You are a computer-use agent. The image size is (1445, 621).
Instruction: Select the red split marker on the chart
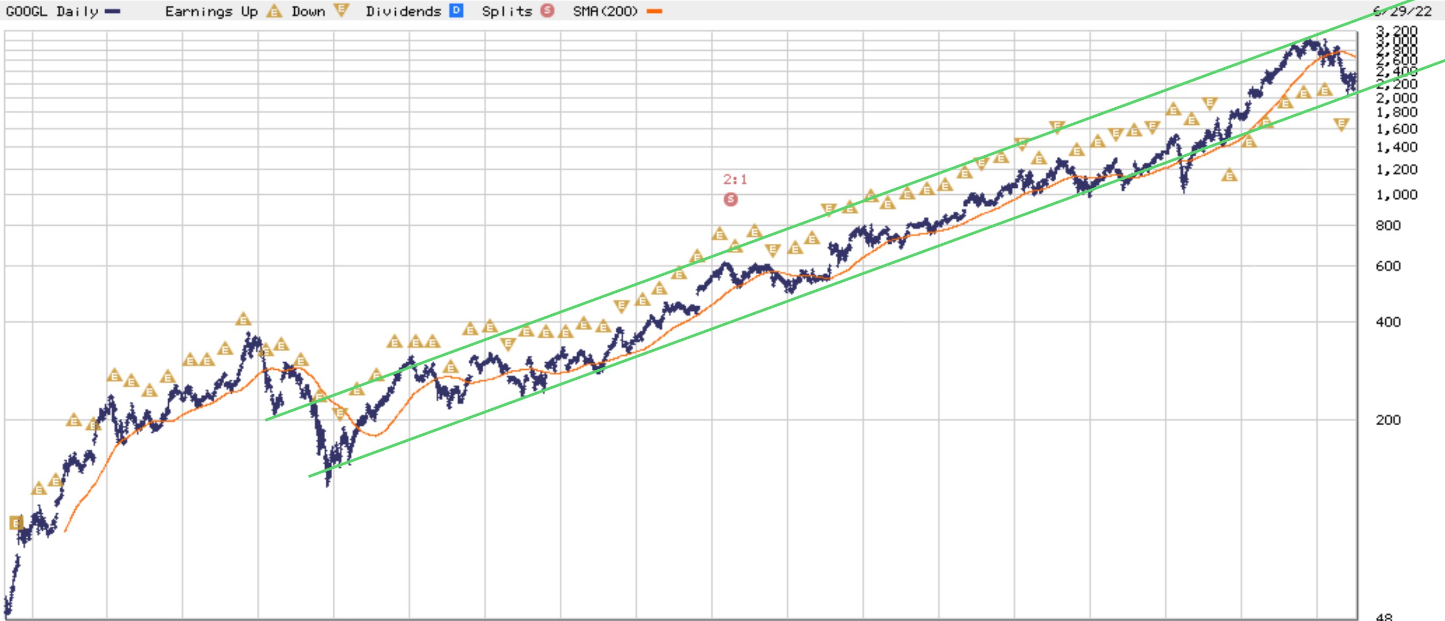click(x=731, y=199)
